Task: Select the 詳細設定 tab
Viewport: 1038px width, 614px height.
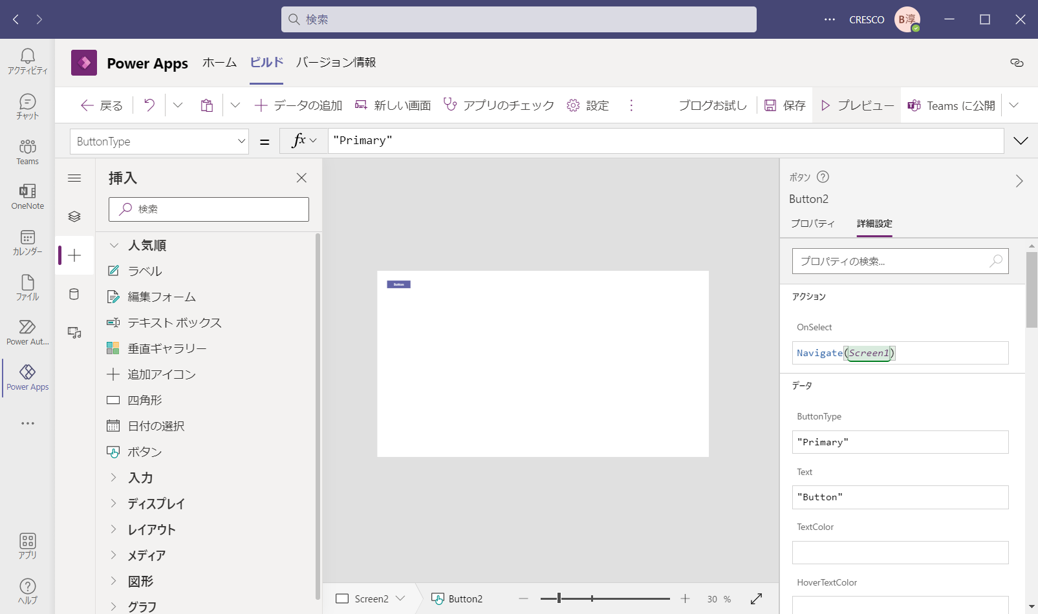Action: click(874, 224)
